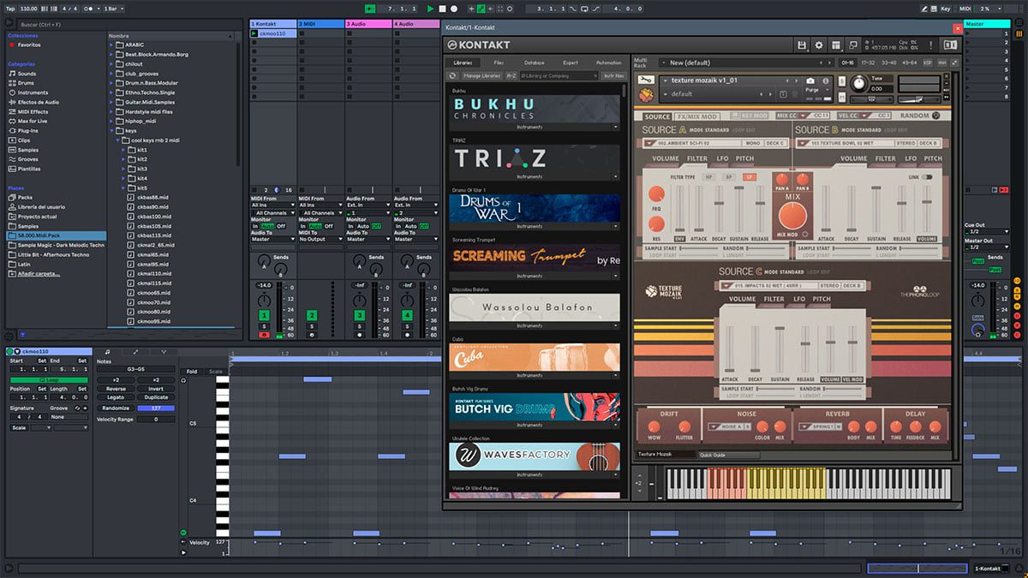1028x578 pixels.
Task: Launch the ckmoo110 clip play icon
Action: 254,33
